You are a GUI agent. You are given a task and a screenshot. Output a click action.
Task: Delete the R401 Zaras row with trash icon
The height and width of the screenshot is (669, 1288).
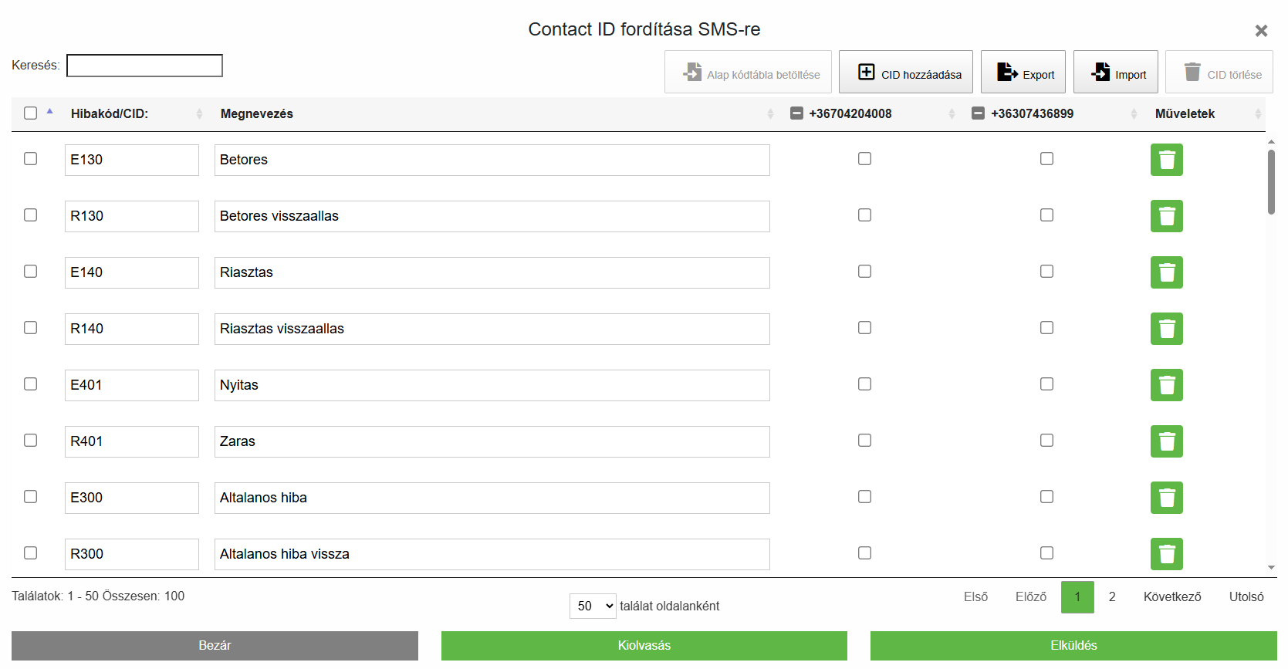point(1166,441)
